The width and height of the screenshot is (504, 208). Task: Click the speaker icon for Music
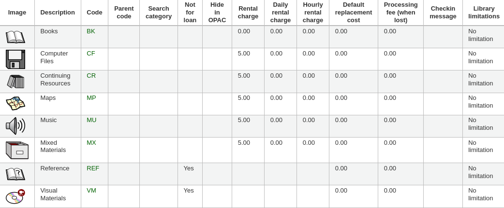[x=15, y=126]
